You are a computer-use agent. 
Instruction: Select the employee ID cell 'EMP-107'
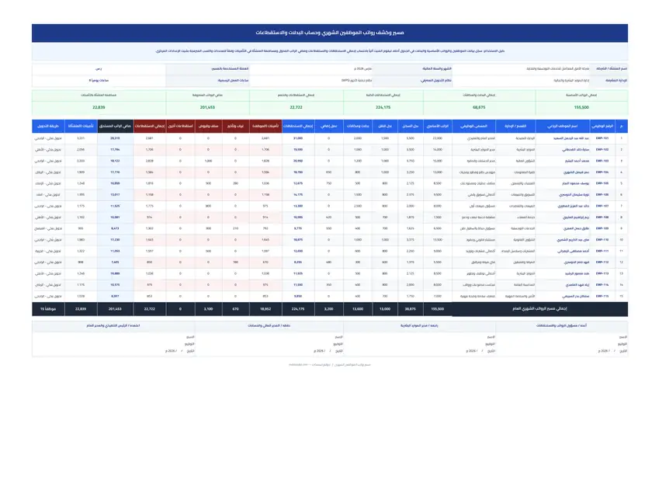click(x=602, y=206)
